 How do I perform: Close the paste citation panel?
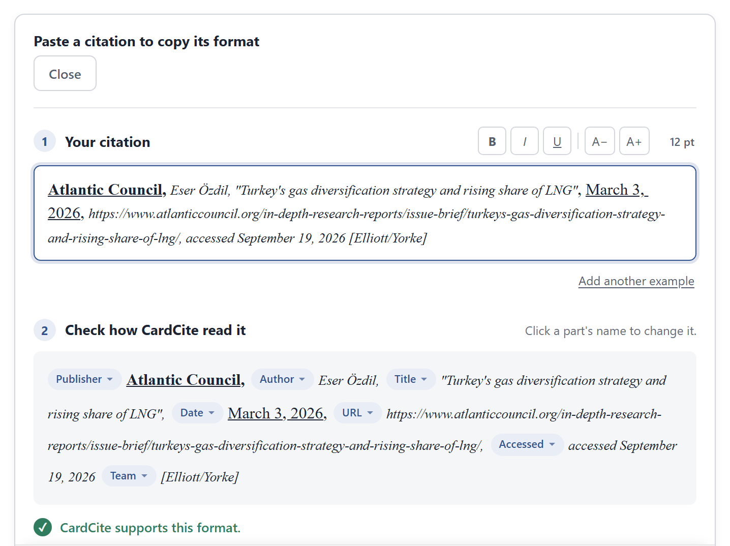point(65,74)
